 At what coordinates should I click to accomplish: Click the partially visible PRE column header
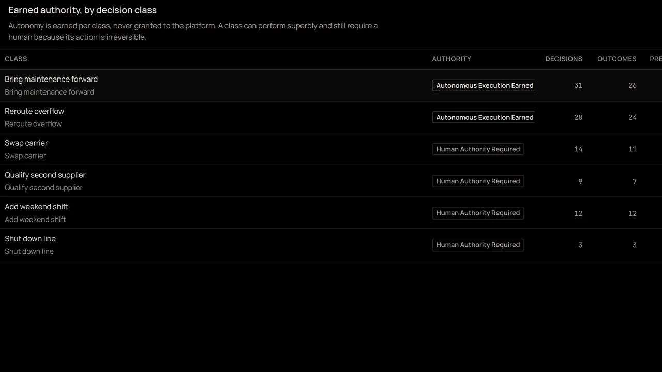pos(656,59)
